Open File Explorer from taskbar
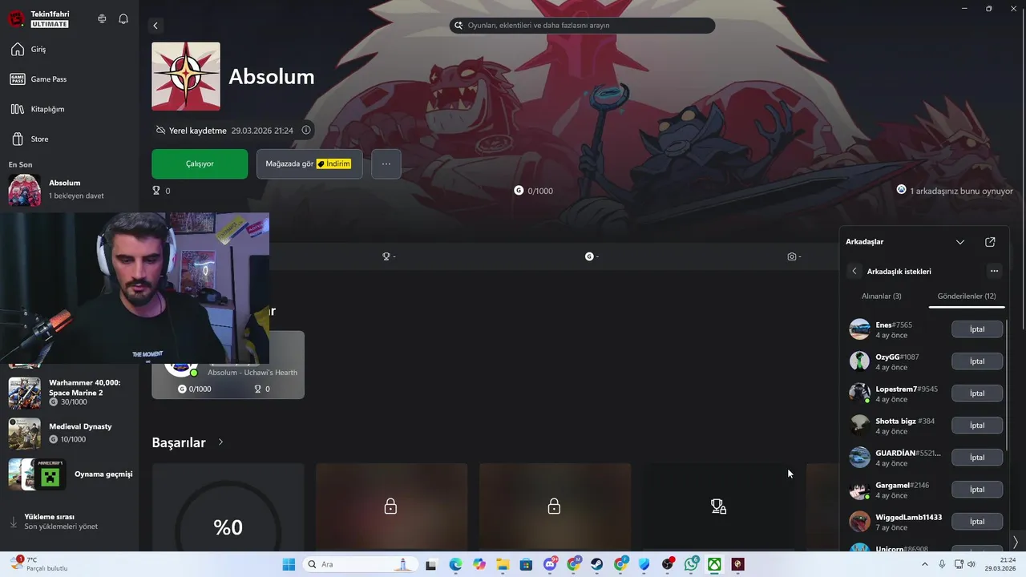Viewport: 1026px width, 577px height. tap(503, 564)
